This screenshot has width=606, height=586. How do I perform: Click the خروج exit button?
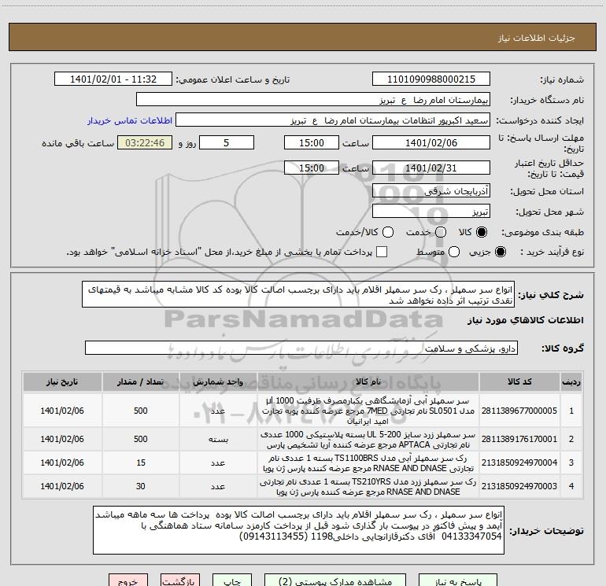[x=128, y=580]
